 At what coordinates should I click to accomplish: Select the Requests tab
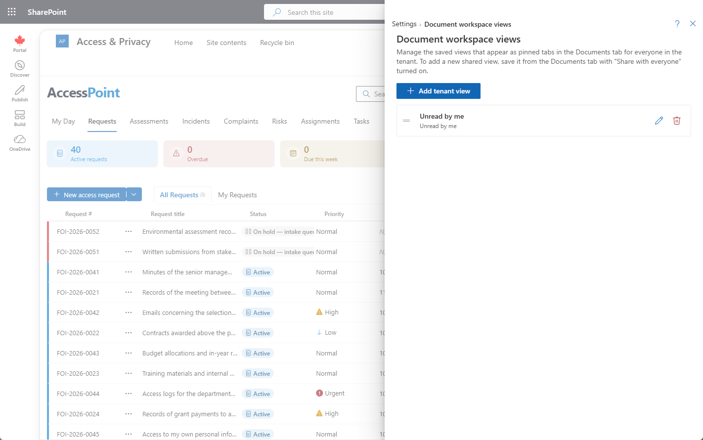[x=102, y=121]
